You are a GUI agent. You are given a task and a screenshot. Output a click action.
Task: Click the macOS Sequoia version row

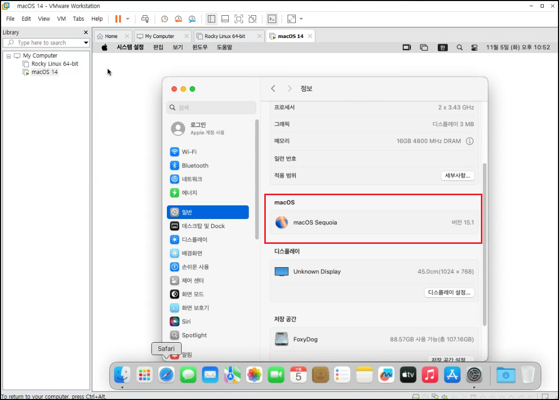374,222
